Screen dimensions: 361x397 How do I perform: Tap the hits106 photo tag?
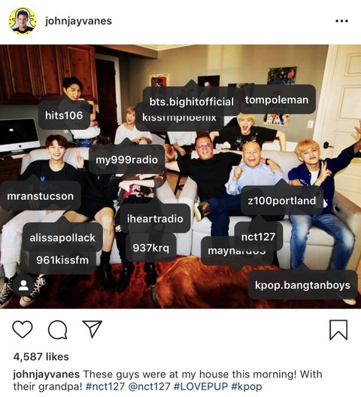tap(64, 115)
